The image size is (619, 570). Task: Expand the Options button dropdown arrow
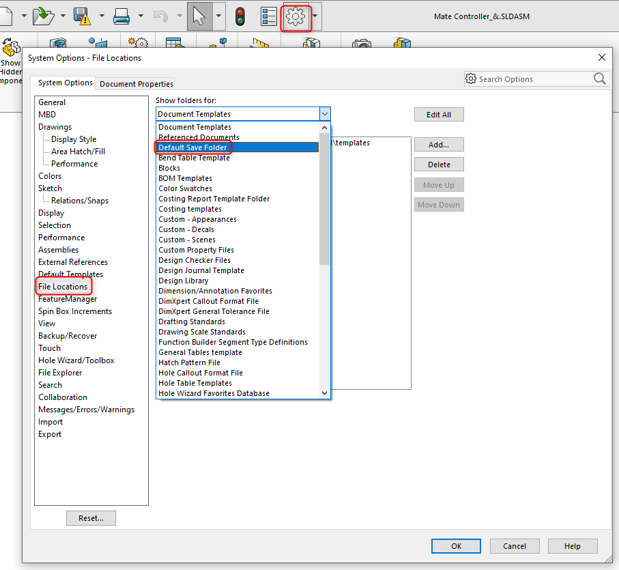[x=315, y=16]
